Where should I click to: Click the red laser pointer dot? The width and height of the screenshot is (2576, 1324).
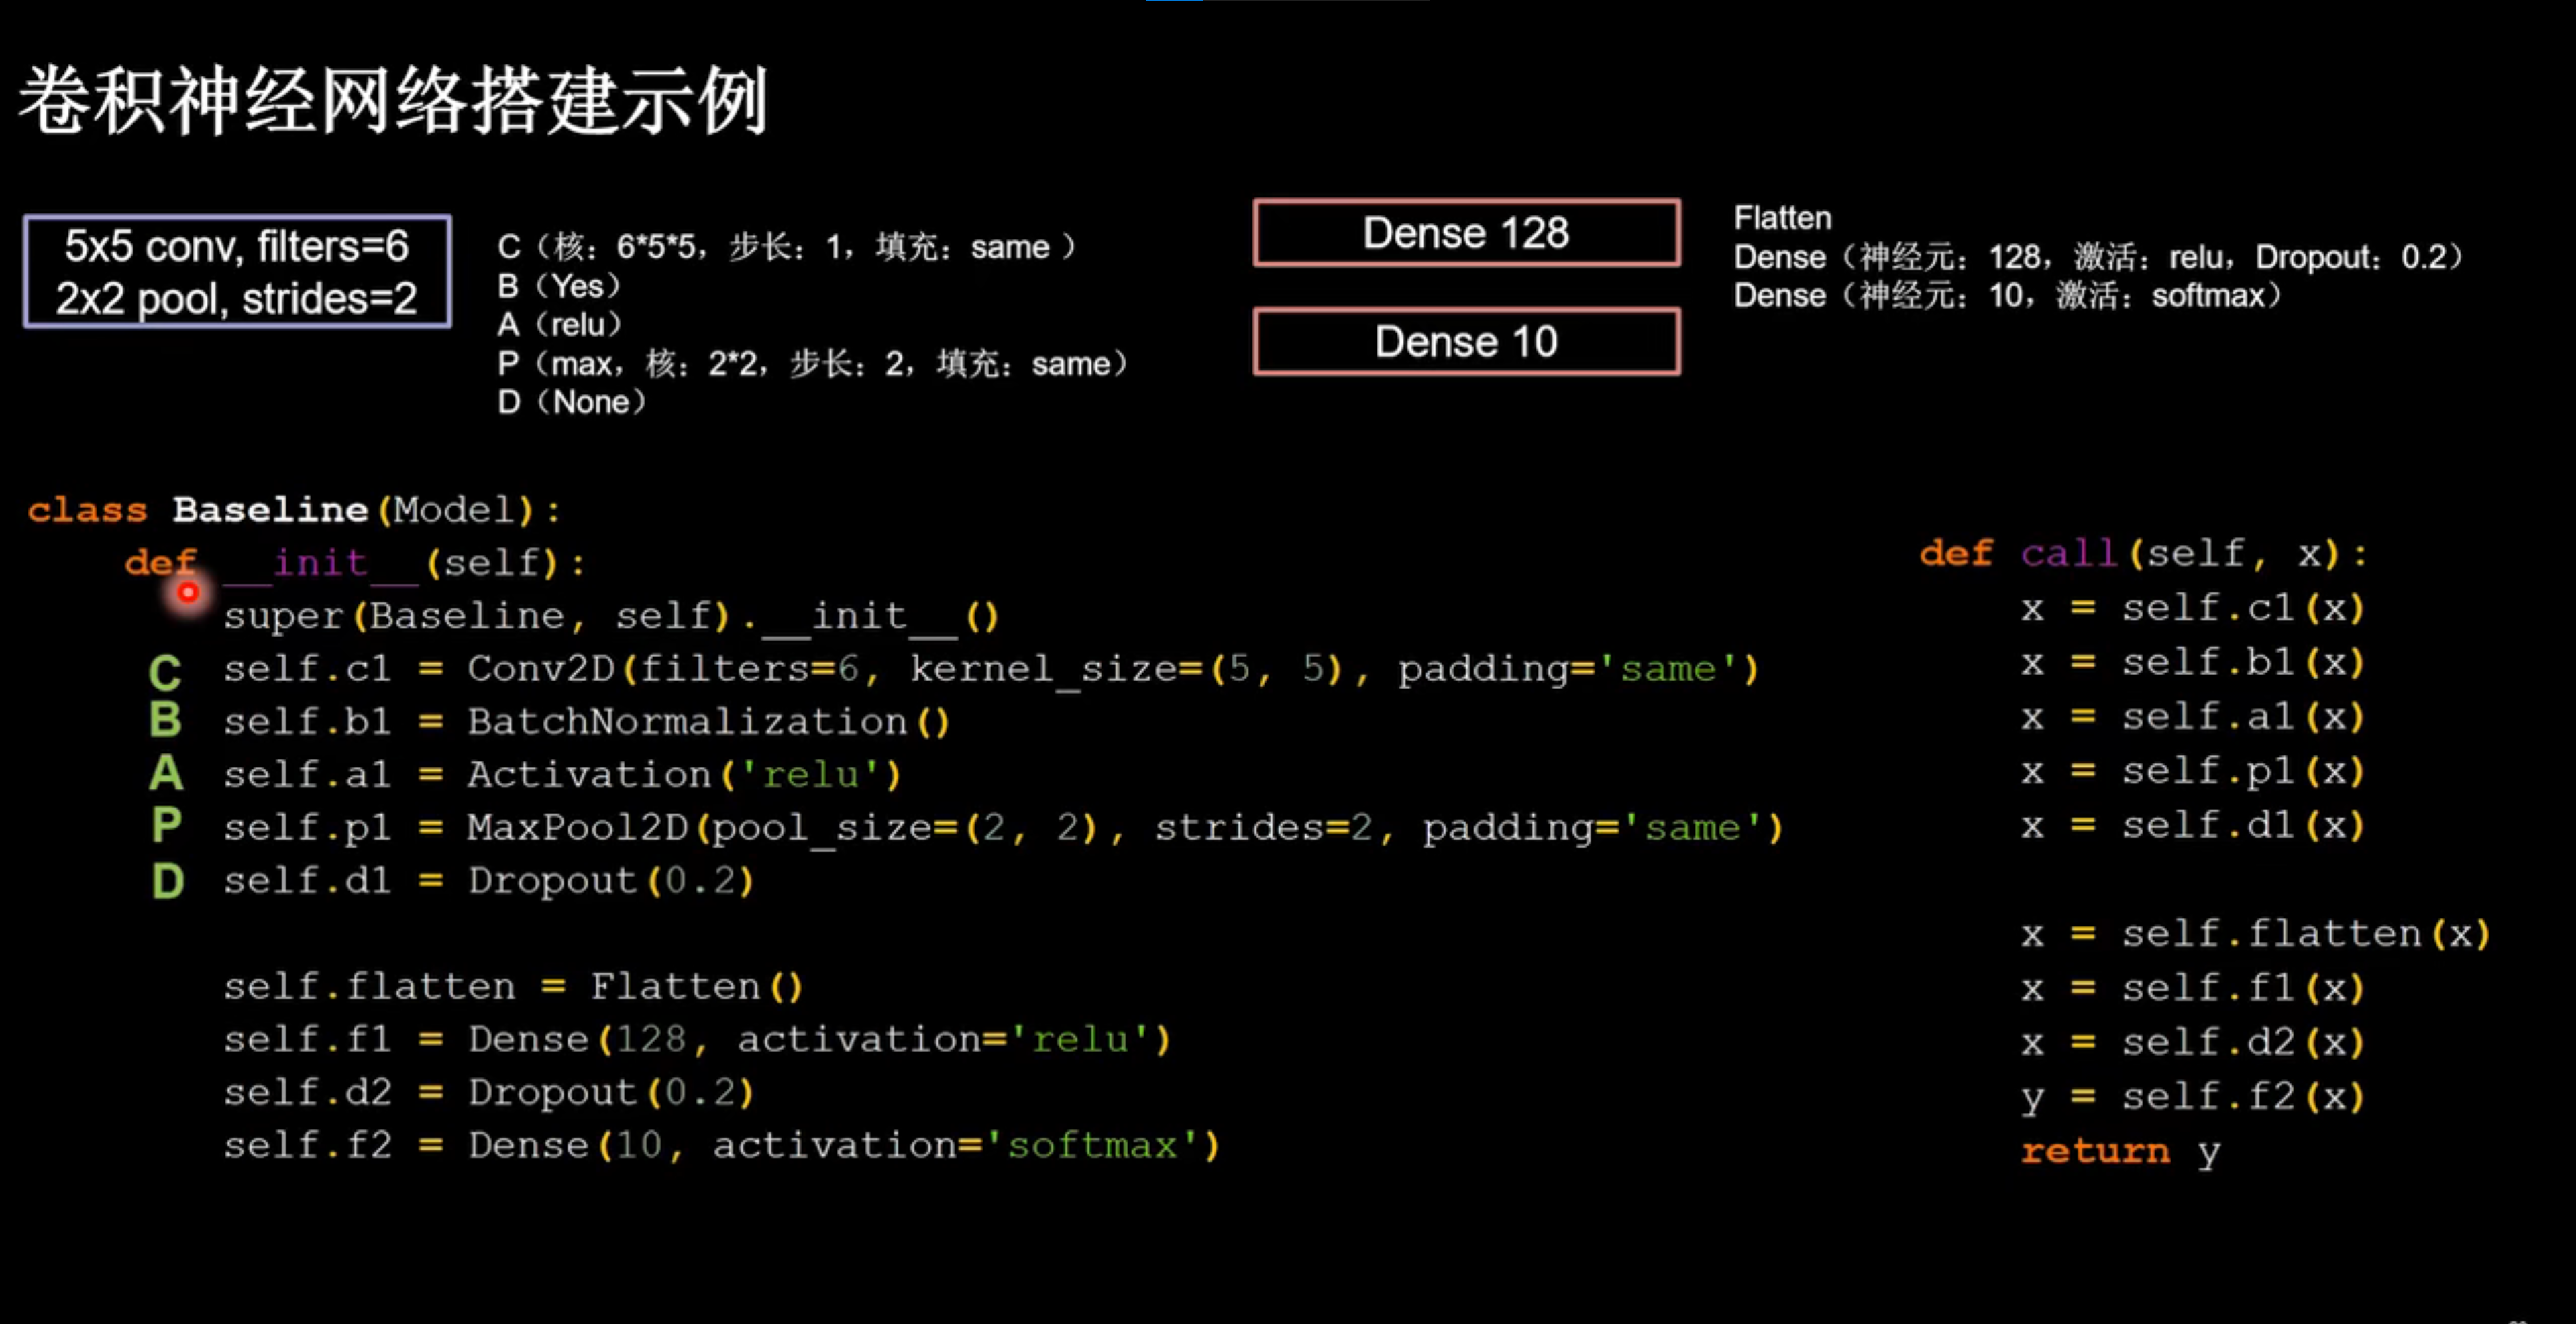188,593
